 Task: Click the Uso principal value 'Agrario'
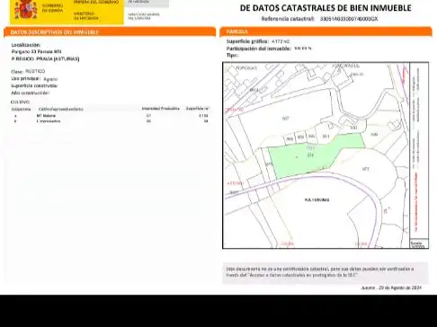[50, 79]
